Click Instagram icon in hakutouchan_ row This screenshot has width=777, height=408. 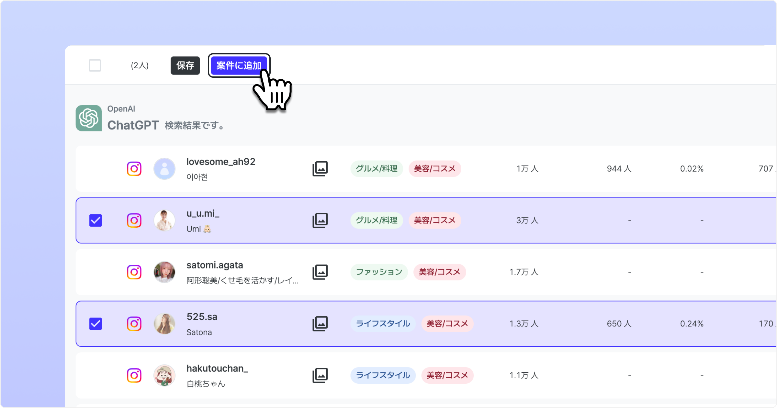coord(134,375)
